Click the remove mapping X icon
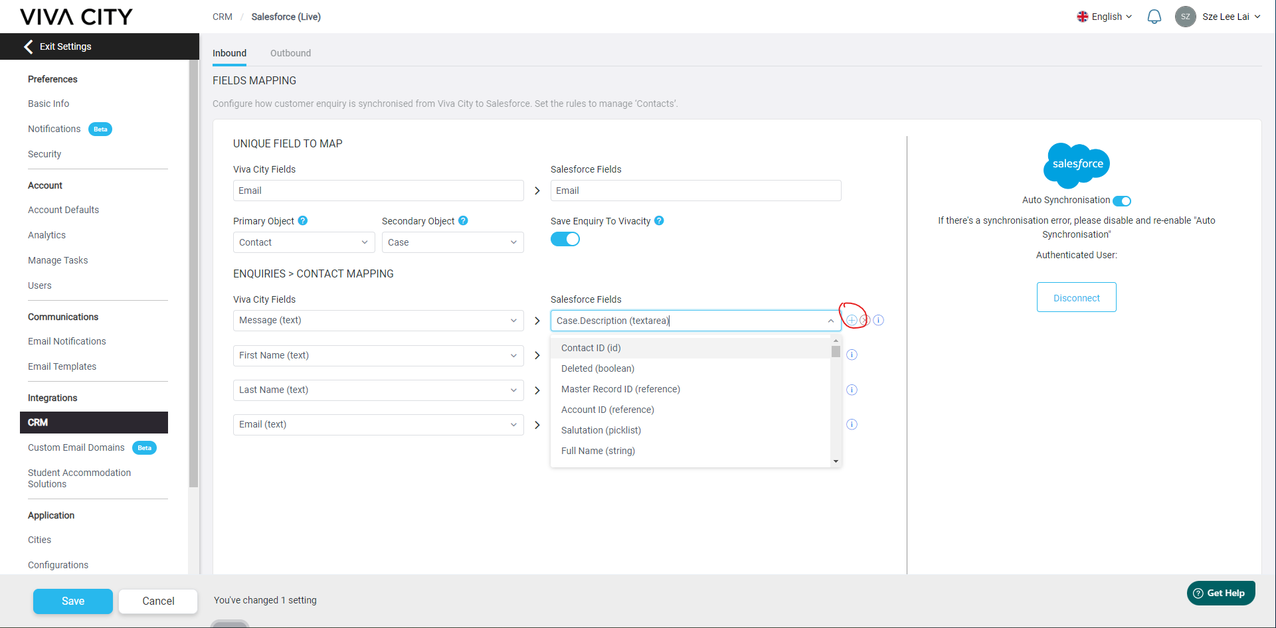 coord(865,320)
